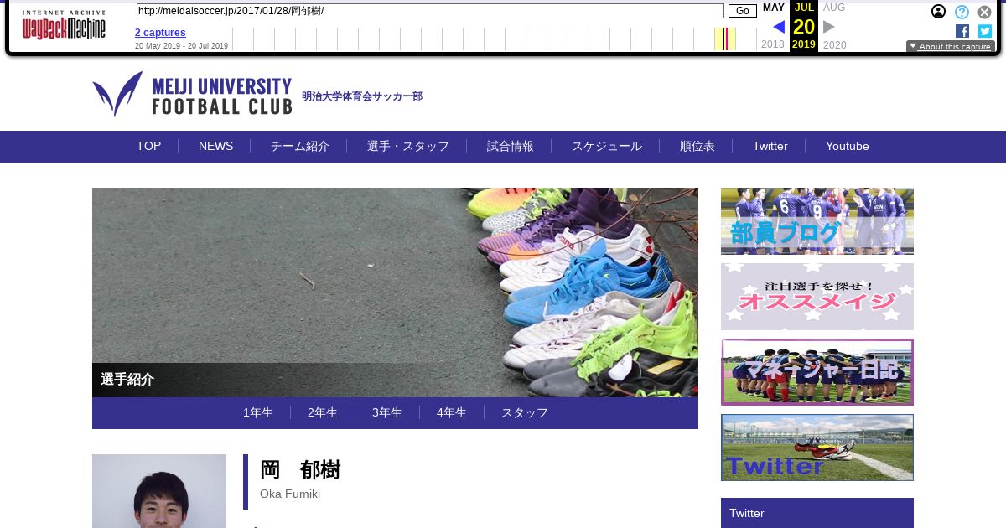Go to the TOP menu item
Viewport: 1006px width, 528px height.
point(149,146)
